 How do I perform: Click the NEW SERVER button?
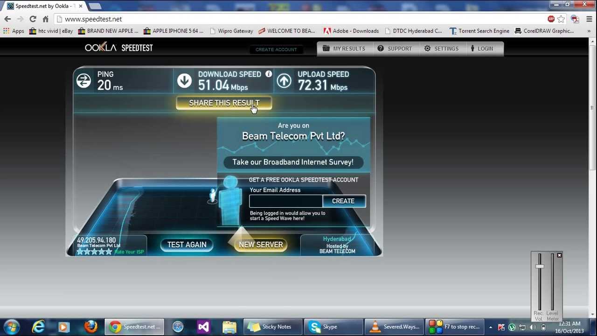tap(261, 245)
